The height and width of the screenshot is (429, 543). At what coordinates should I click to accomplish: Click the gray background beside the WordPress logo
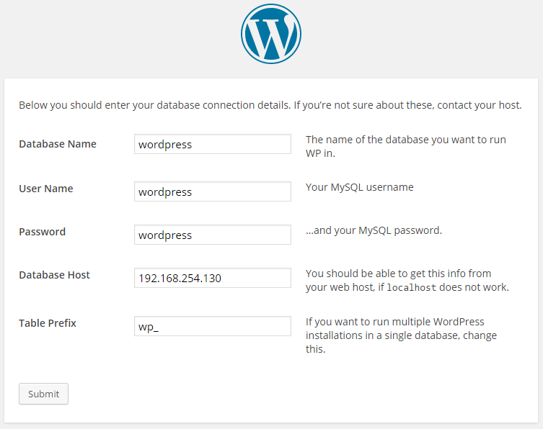(x=108, y=36)
